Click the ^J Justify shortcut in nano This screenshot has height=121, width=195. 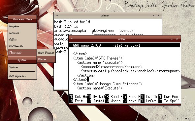click(x=96, y=101)
